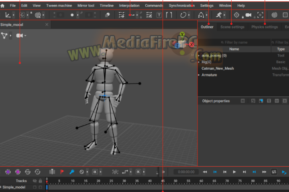Screen dimensions: 289x192
Task: Toggle the loop playback button
Action: pos(274,172)
